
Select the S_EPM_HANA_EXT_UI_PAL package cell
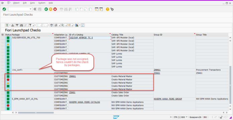(32, 99)
